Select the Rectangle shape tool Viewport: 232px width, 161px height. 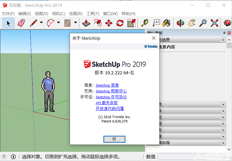[68, 23]
